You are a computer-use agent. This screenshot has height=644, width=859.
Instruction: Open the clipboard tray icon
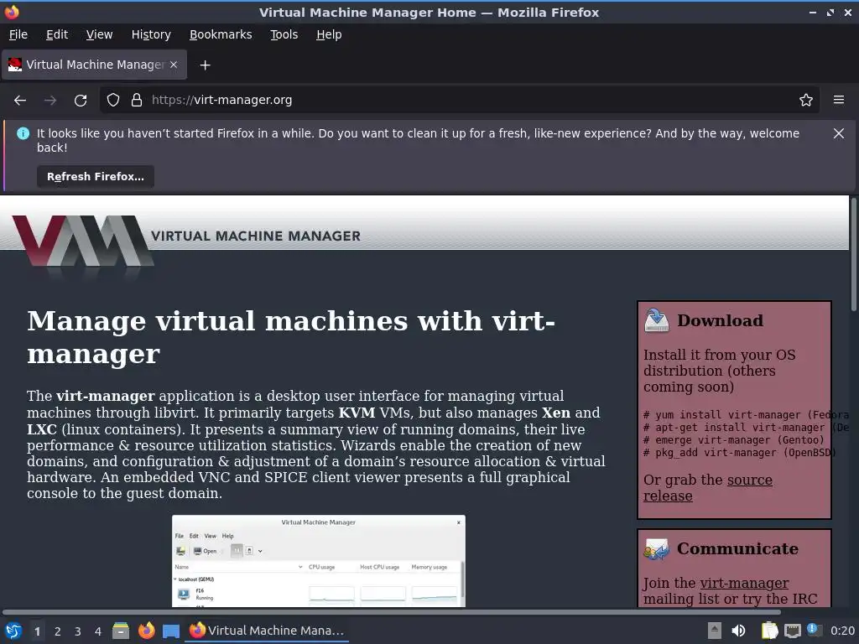[x=769, y=631]
